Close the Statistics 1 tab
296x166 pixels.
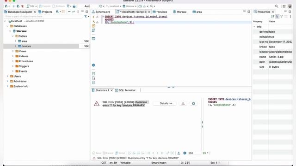[x=111, y=90]
